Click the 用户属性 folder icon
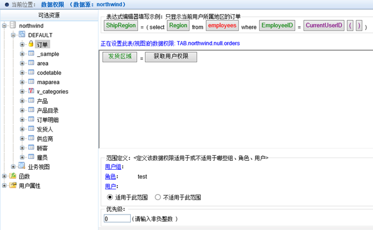The image size is (373, 230). click(13, 185)
